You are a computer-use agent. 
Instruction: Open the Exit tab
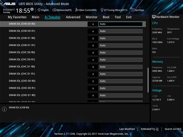pos(129,17)
